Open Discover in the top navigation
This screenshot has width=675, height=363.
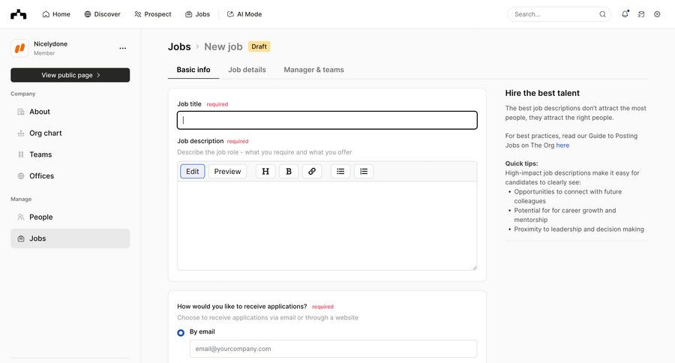(x=103, y=14)
